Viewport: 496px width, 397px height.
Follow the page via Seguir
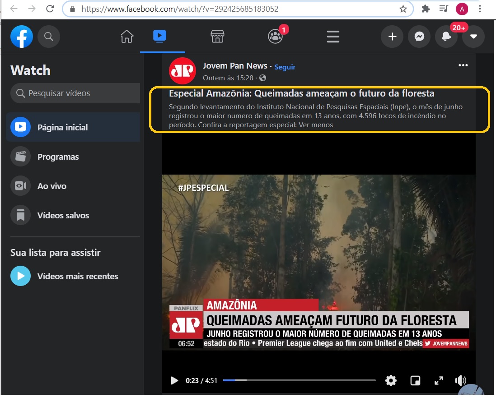click(x=285, y=67)
